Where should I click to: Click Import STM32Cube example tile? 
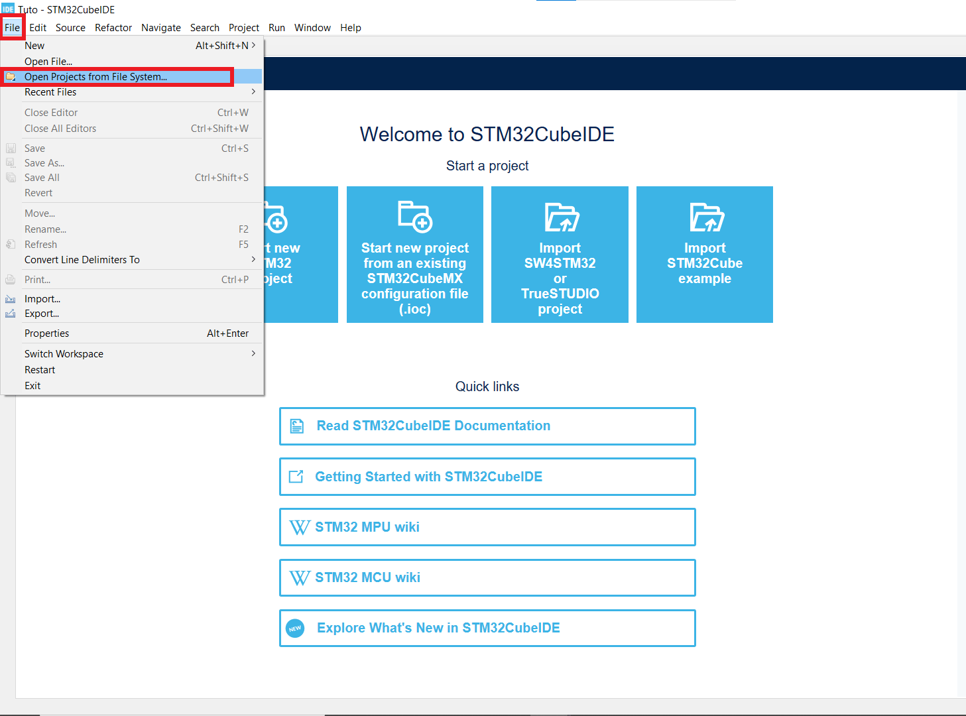pos(705,255)
